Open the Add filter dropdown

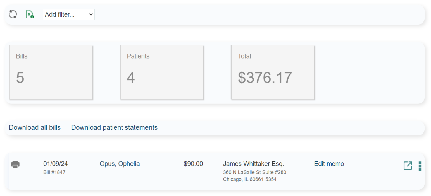pos(69,15)
